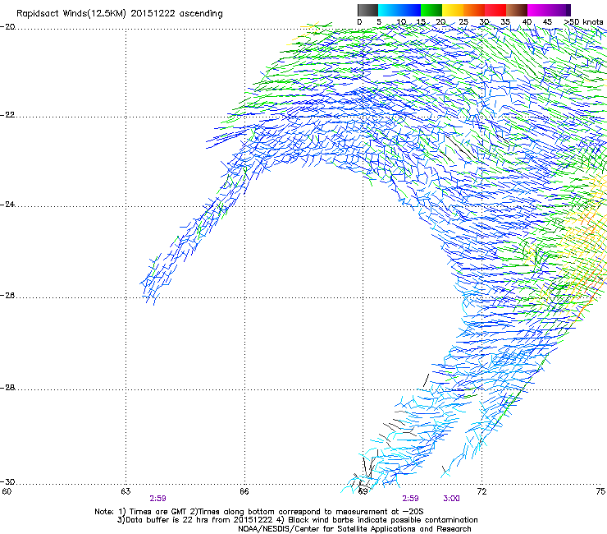Click the '2:59' time label beside '3:00'

coord(410,499)
